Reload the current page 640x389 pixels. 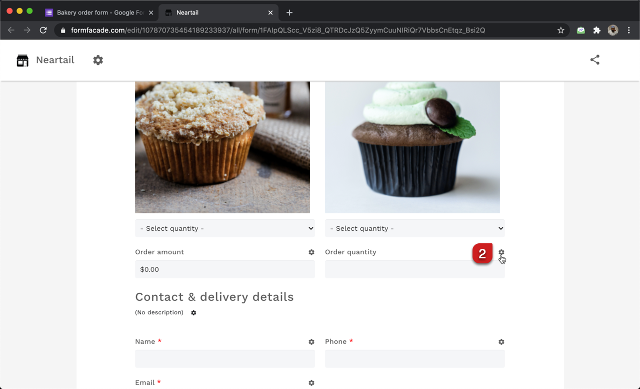click(x=43, y=30)
